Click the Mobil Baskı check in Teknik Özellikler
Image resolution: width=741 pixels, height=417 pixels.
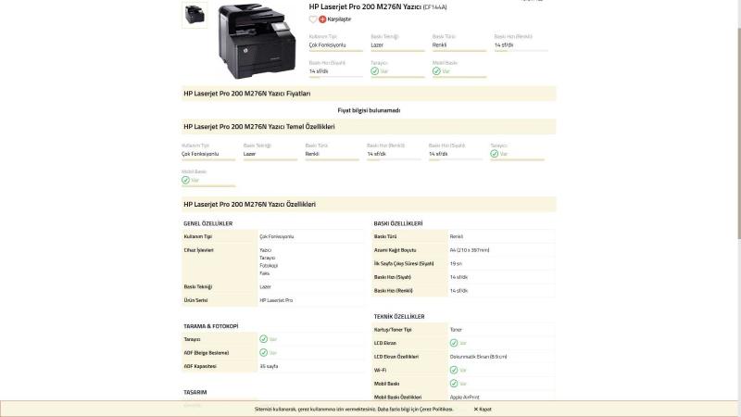(453, 383)
